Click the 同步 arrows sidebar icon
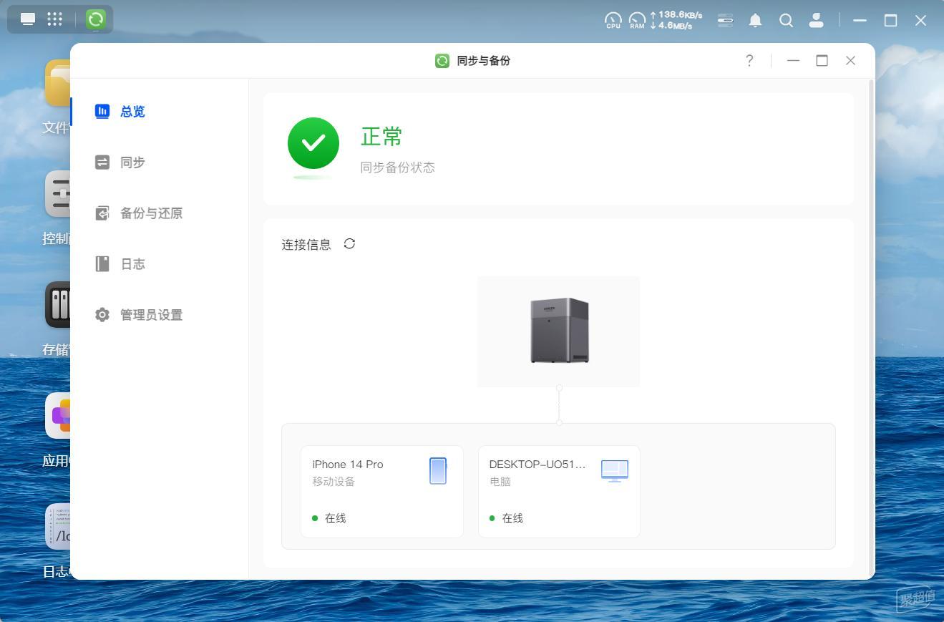This screenshot has width=944, height=622. [x=102, y=162]
